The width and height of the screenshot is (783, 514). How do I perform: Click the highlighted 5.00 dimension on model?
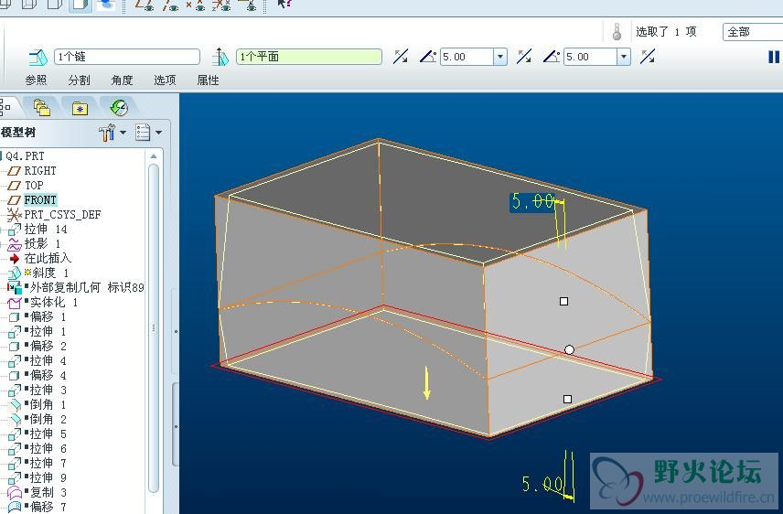coord(532,202)
